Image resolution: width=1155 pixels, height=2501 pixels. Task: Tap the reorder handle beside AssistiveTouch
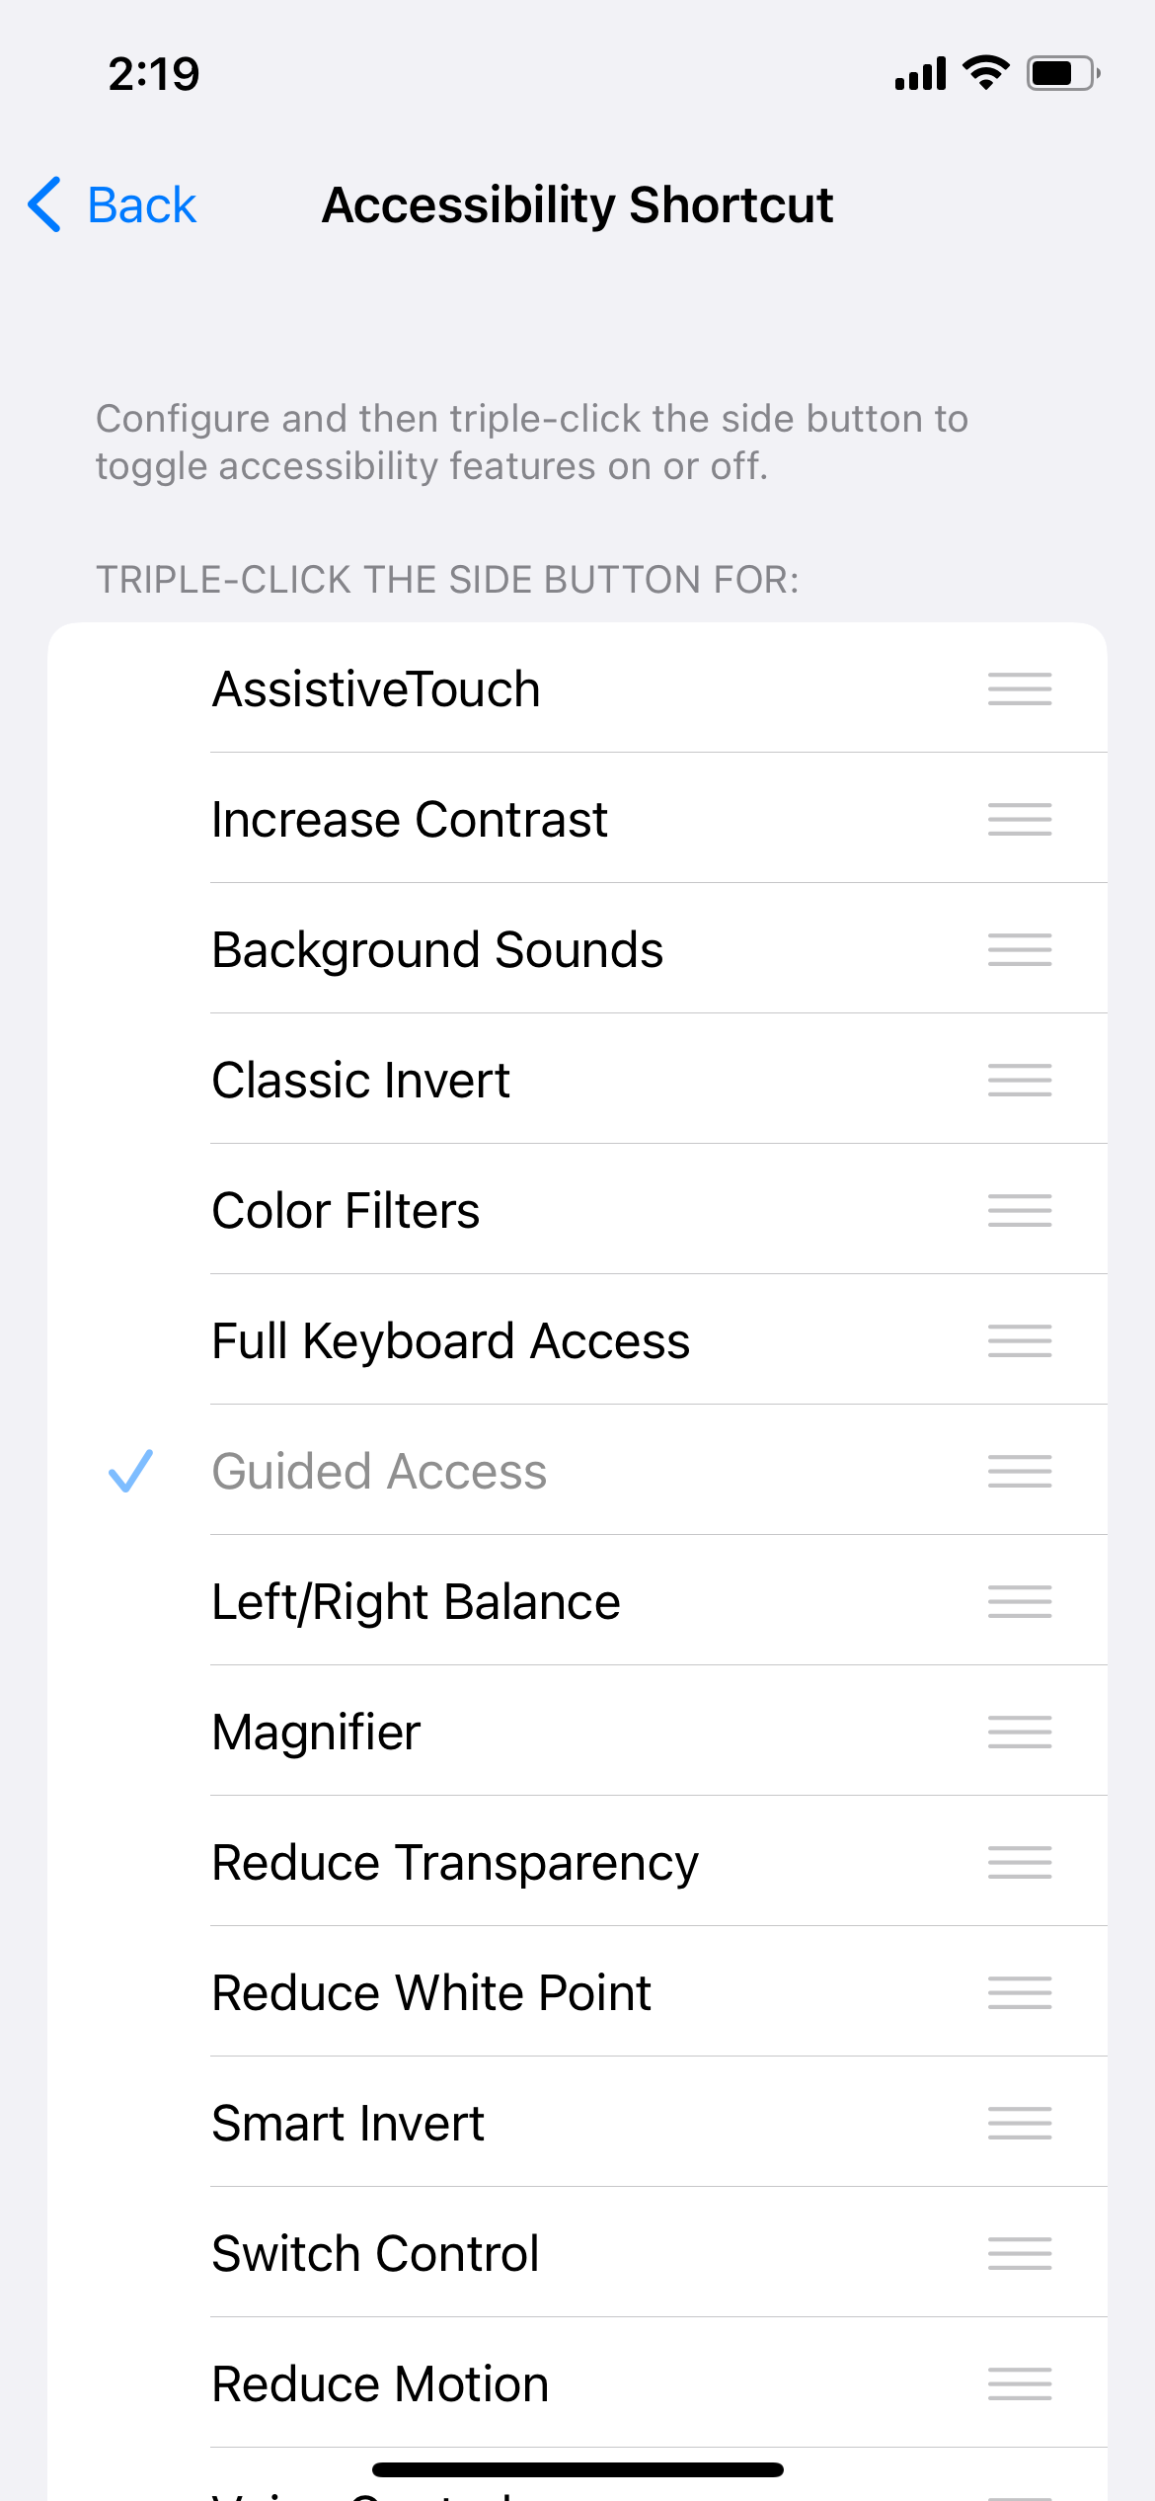click(x=1019, y=688)
